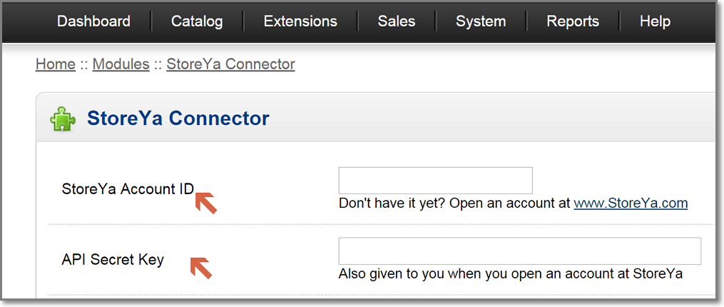Click the red arrow beside StoreYa Account ID
Image resolution: width=724 pixels, height=307 pixels.
click(206, 202)
